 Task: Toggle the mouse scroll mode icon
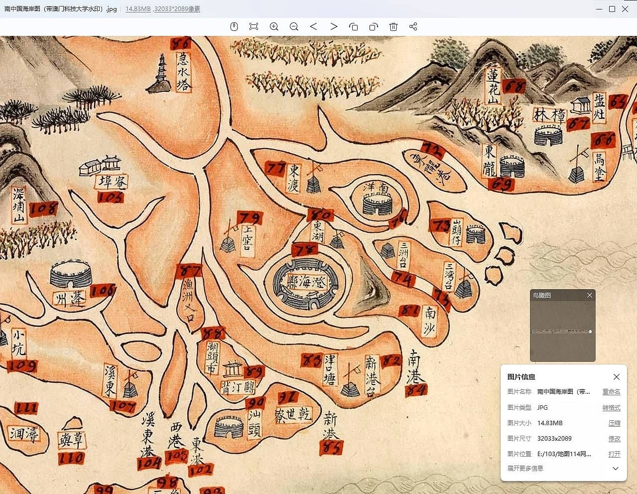point(234,27)
